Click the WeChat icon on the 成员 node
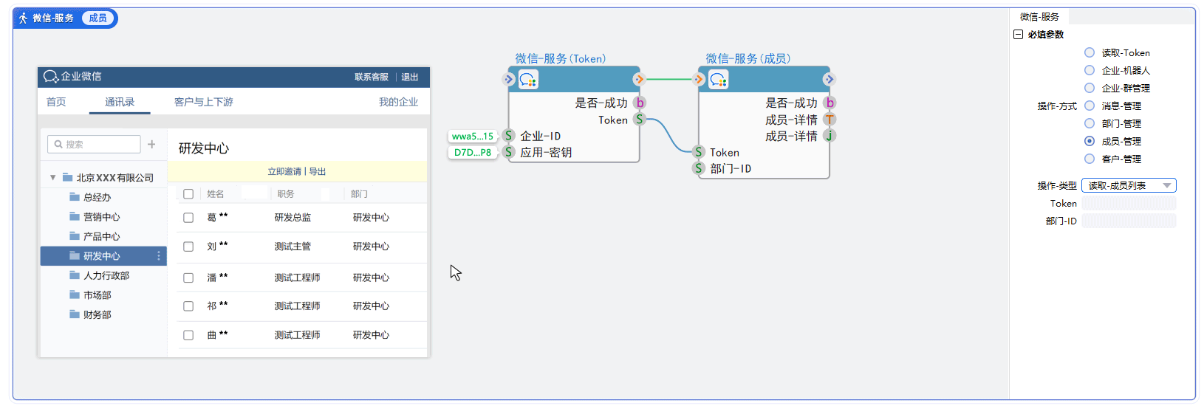The height and width of the screenshot is (417, 1204). coord(718,80)
